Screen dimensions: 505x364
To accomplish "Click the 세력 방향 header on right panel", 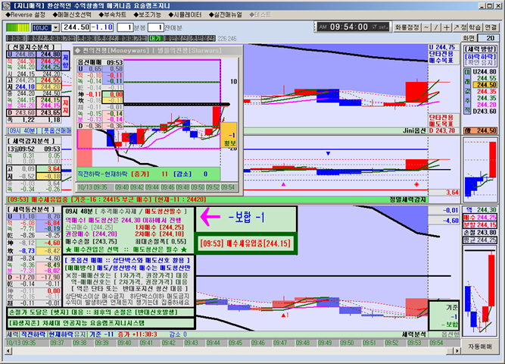I will pos(480,49).
